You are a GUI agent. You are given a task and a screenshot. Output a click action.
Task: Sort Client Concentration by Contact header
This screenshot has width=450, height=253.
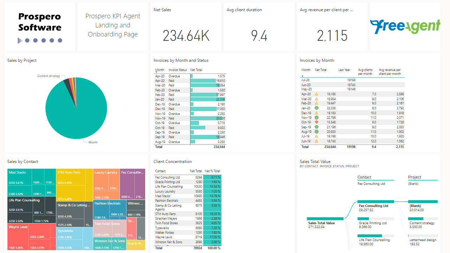pos(160,171)
